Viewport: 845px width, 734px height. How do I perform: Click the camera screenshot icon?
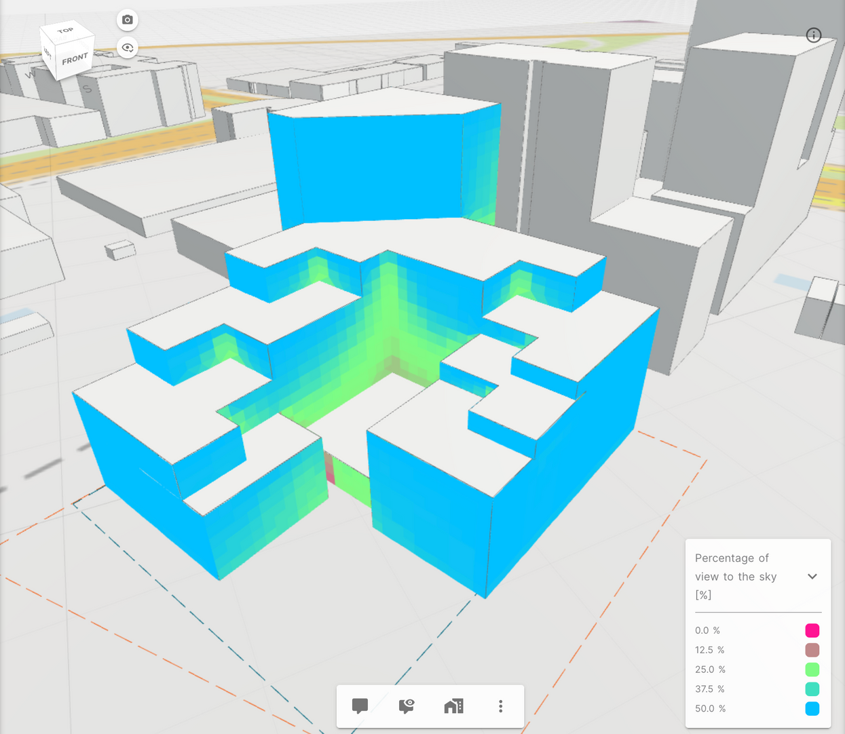[127, 20]
